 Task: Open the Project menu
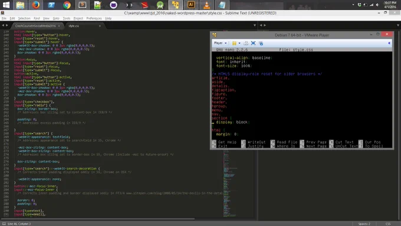tap(78, 18)
